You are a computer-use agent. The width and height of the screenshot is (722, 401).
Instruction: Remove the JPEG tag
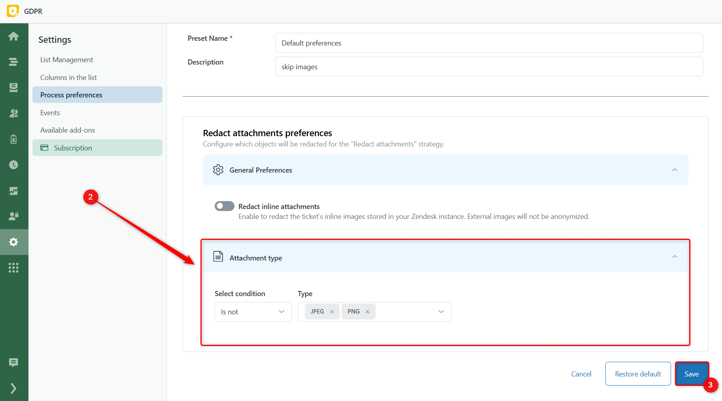pyautogui.click(x=332, y=312)
